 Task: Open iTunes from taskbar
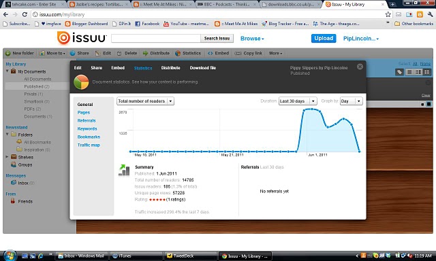tap(136, 256)
